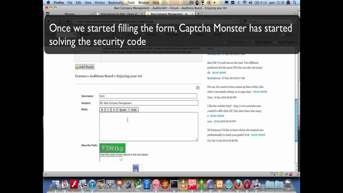Screen dimensions: 343x193
Task: Click Report Captcha toolbar button
Action: [285, 42]
